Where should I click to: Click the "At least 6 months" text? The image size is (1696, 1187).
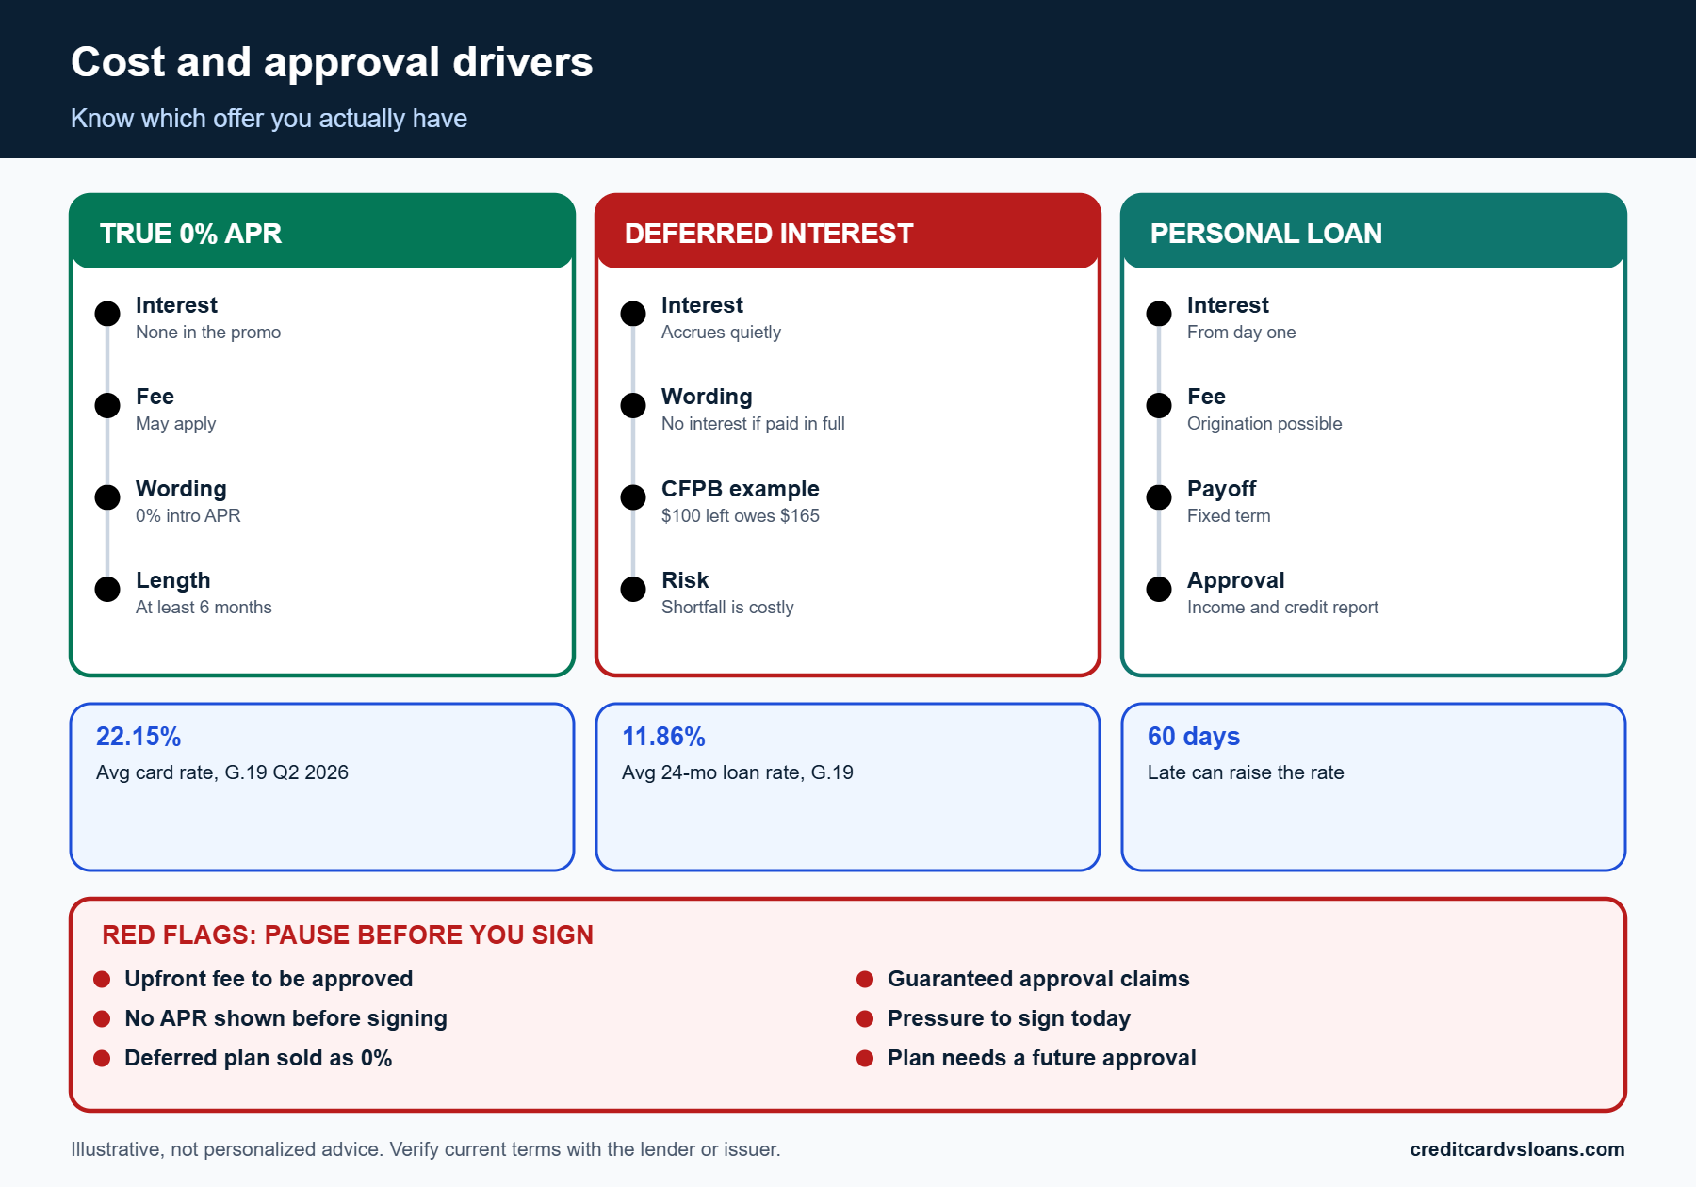point(204,608)
